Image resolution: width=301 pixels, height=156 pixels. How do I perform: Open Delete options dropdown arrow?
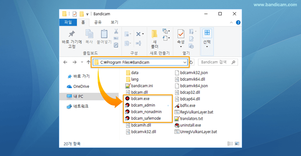[x=143, y=34]
